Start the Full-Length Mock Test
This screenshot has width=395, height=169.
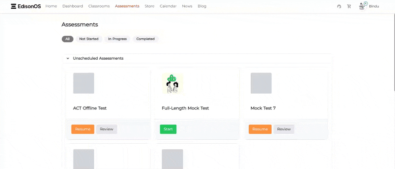(168, 129)
